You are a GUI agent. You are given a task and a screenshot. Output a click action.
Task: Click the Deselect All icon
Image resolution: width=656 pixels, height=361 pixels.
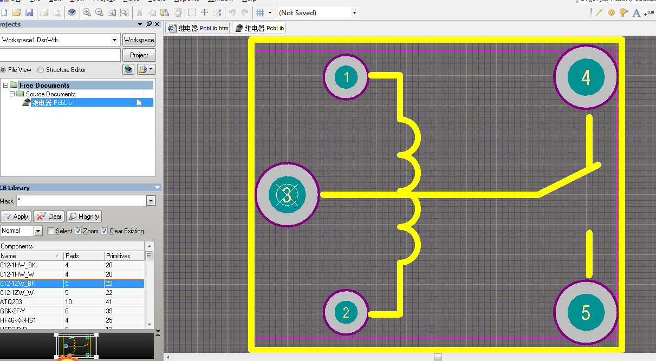[217, 12]
